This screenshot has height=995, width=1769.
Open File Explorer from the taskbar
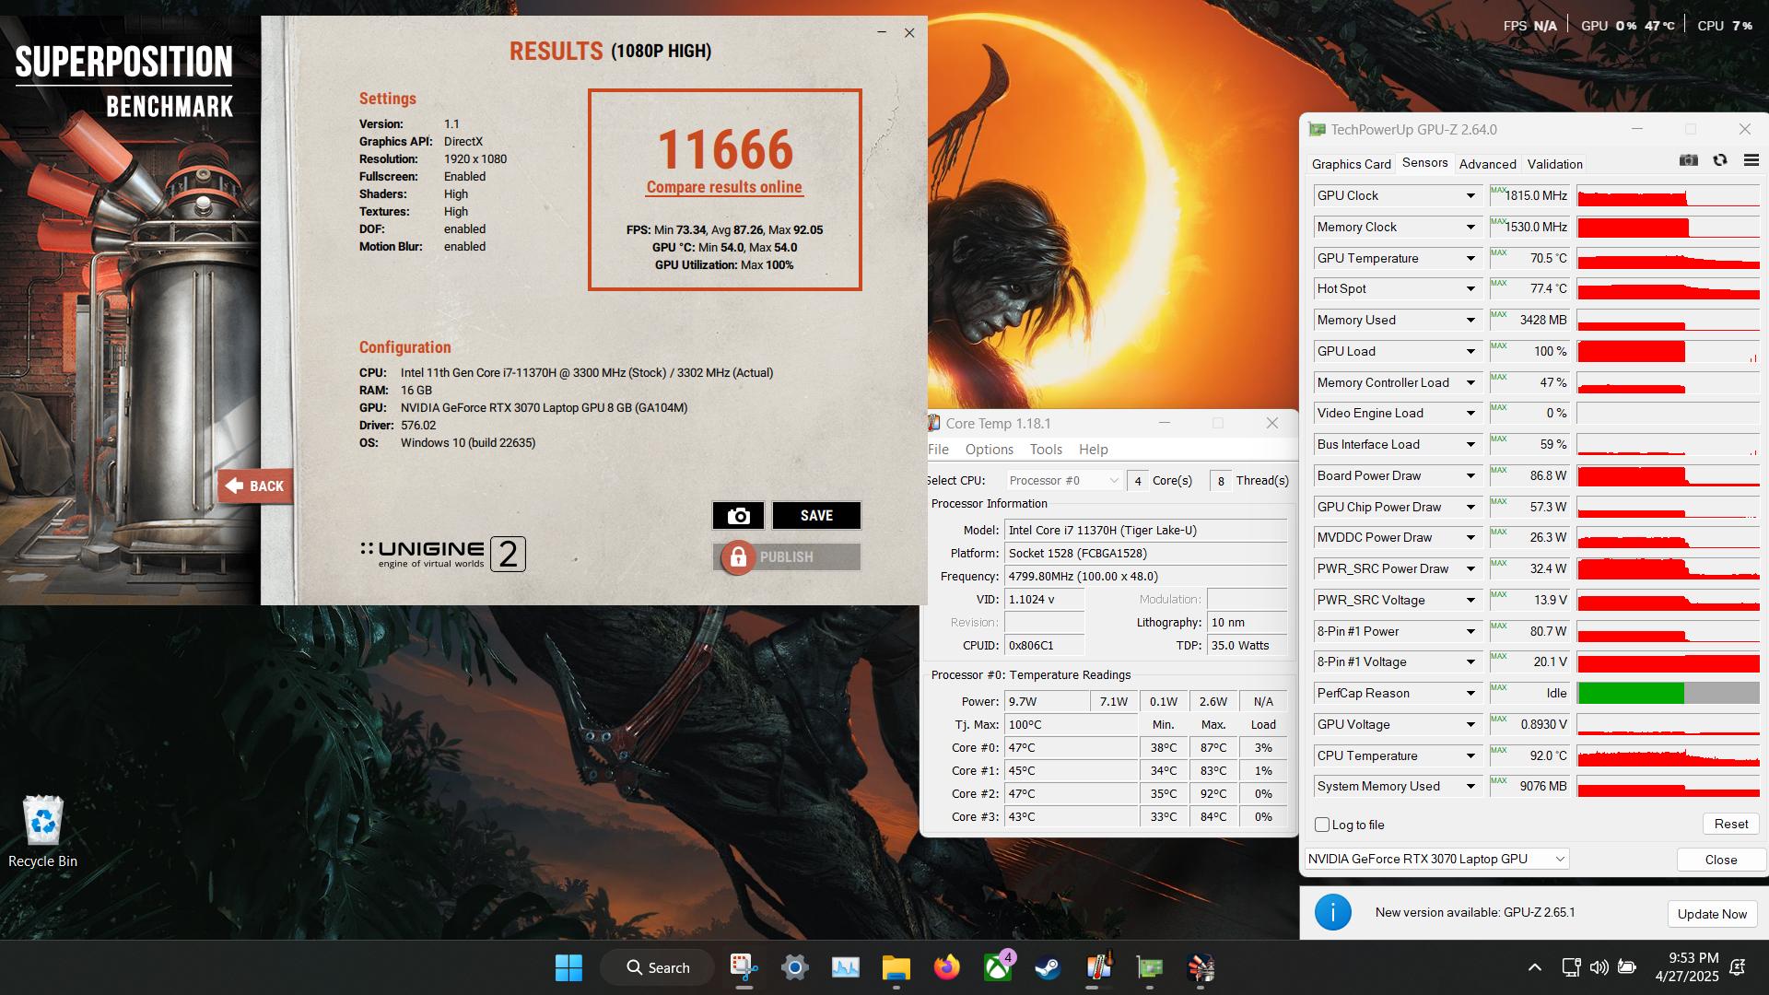click(896, 967)
